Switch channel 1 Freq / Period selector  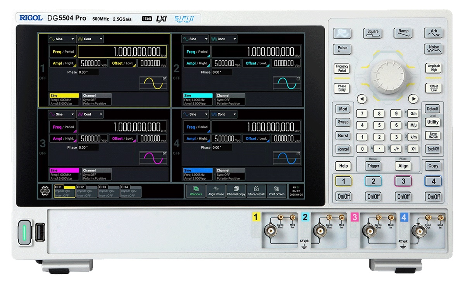click(63, 52)
